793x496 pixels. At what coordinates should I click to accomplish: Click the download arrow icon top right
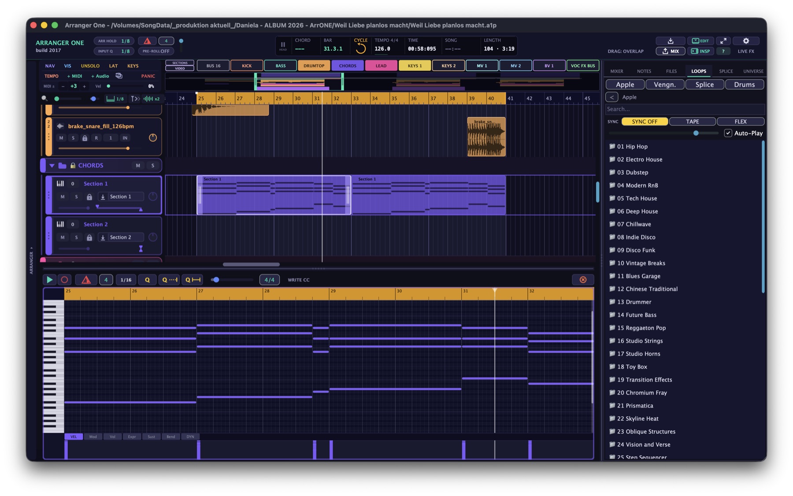click(x=671, y=41)
